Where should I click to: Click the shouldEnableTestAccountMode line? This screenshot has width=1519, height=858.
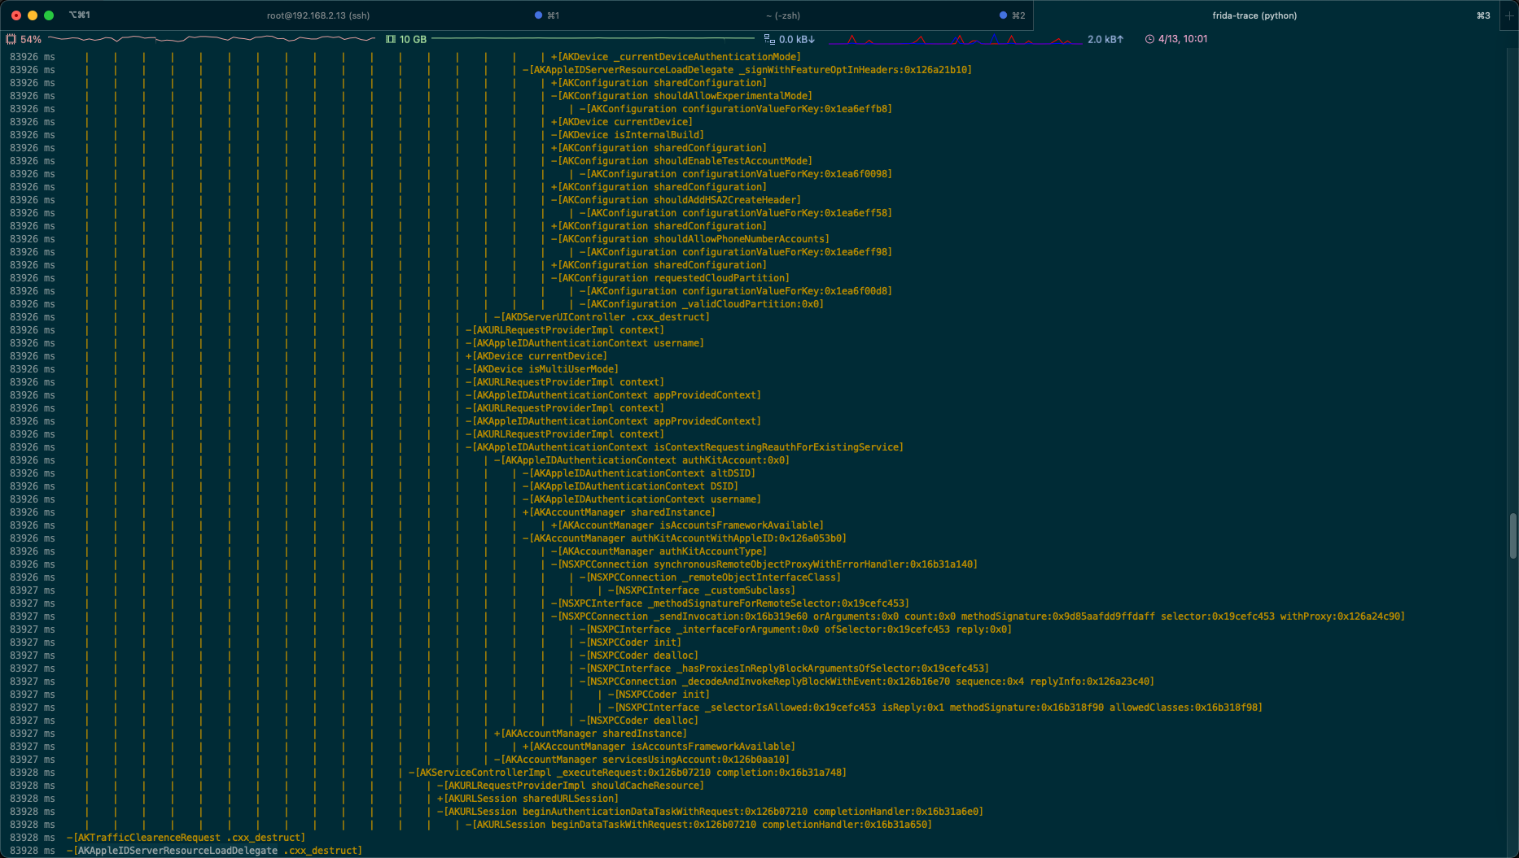(x=681, y=161)
